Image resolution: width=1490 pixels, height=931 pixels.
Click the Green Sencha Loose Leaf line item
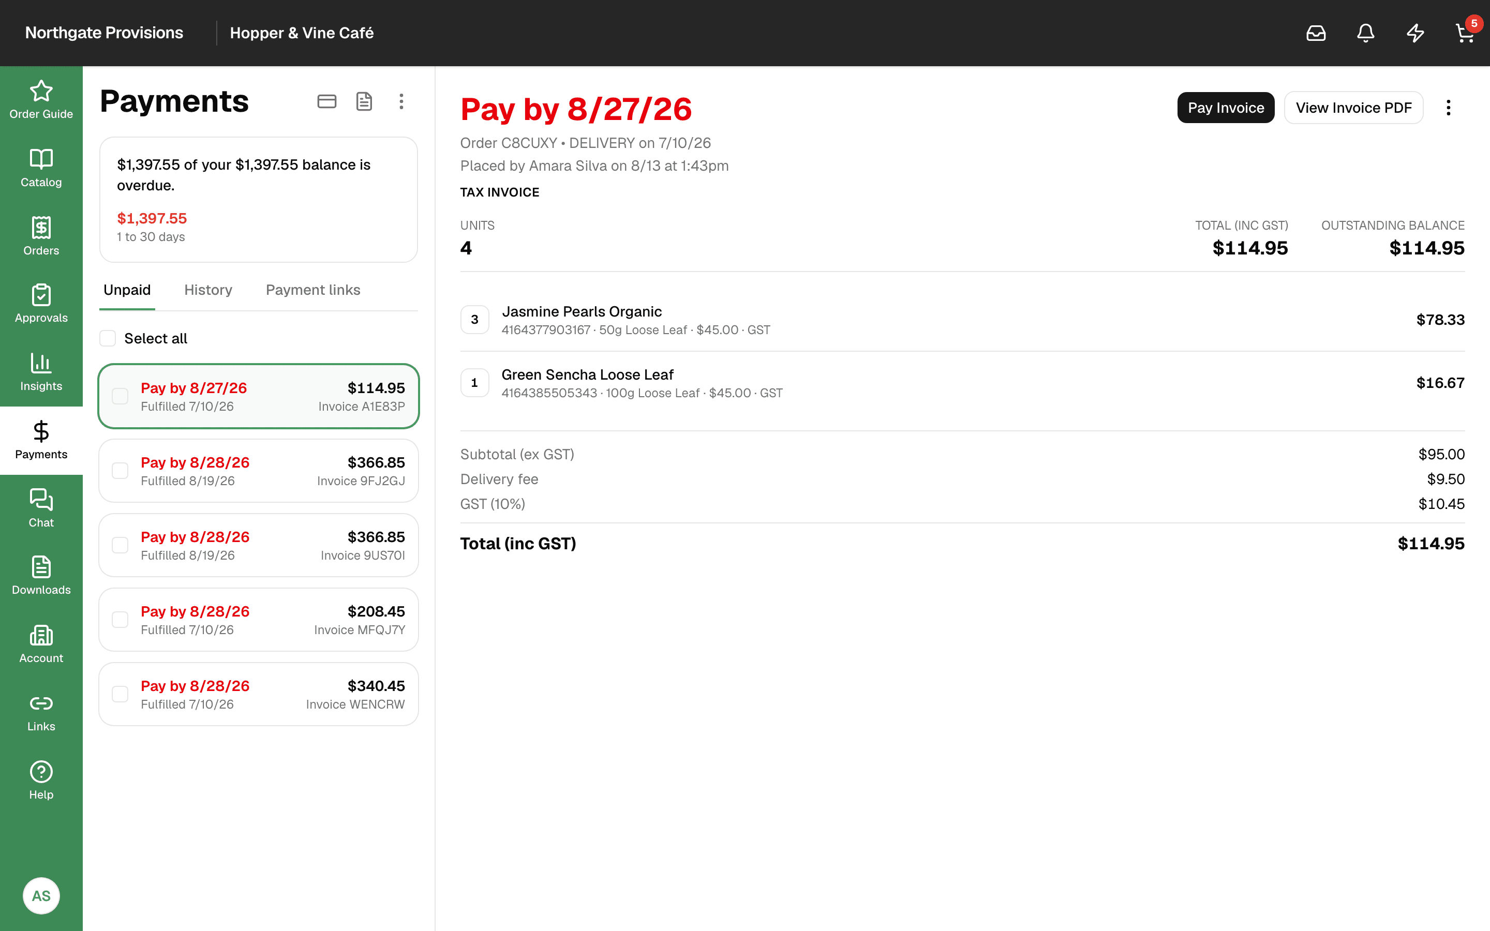[962, 383]
